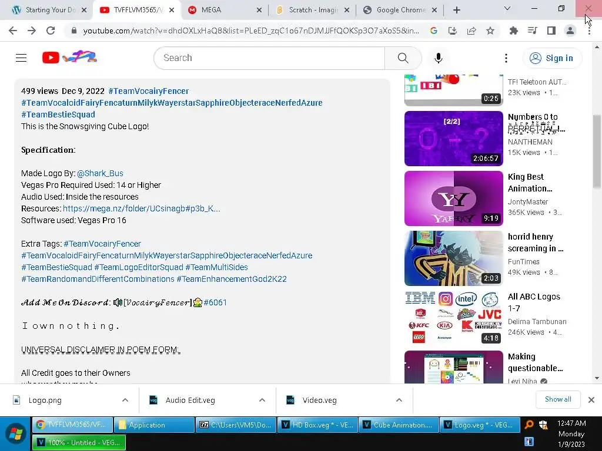Viewport: 602px width, 451px height.
Task: Open #TeamEnhancementGod2K22 hashtag
Action: pyautogui.click(x=232, y=279)
